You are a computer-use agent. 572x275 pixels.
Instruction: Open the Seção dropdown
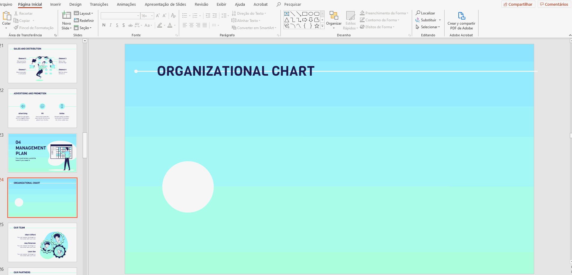83,28
